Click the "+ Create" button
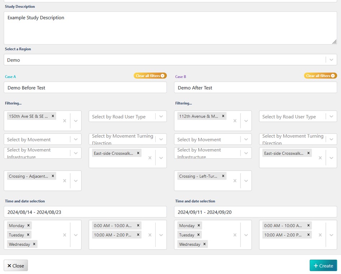The height and width of the screenshot is (274, 341). (x=323, y=265)
